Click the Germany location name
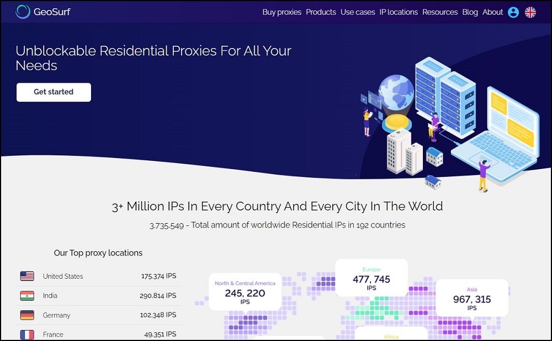The height and width of the screenshot is (341, 552). tap(56, 315)
